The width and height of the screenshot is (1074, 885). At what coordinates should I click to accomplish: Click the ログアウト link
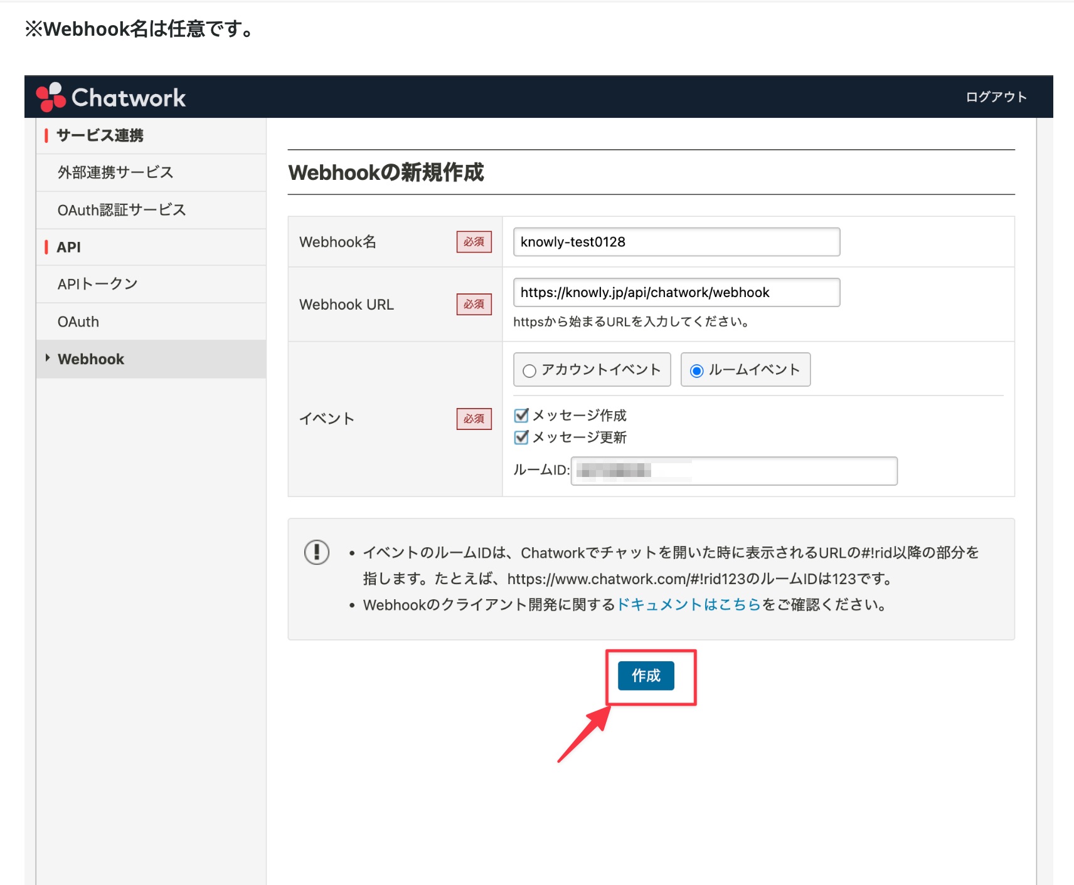tap(996, 97)
